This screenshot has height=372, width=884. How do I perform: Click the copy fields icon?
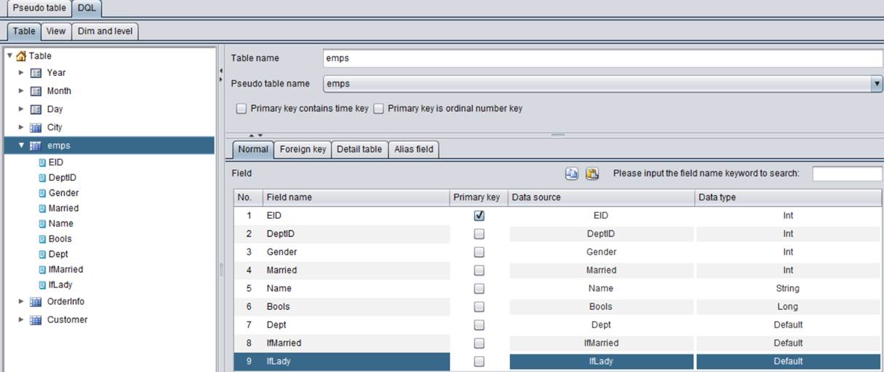(x=572, y=174)
